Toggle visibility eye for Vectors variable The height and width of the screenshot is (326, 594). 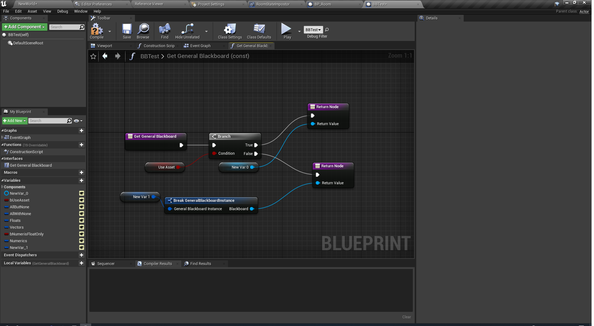point(82,227)
